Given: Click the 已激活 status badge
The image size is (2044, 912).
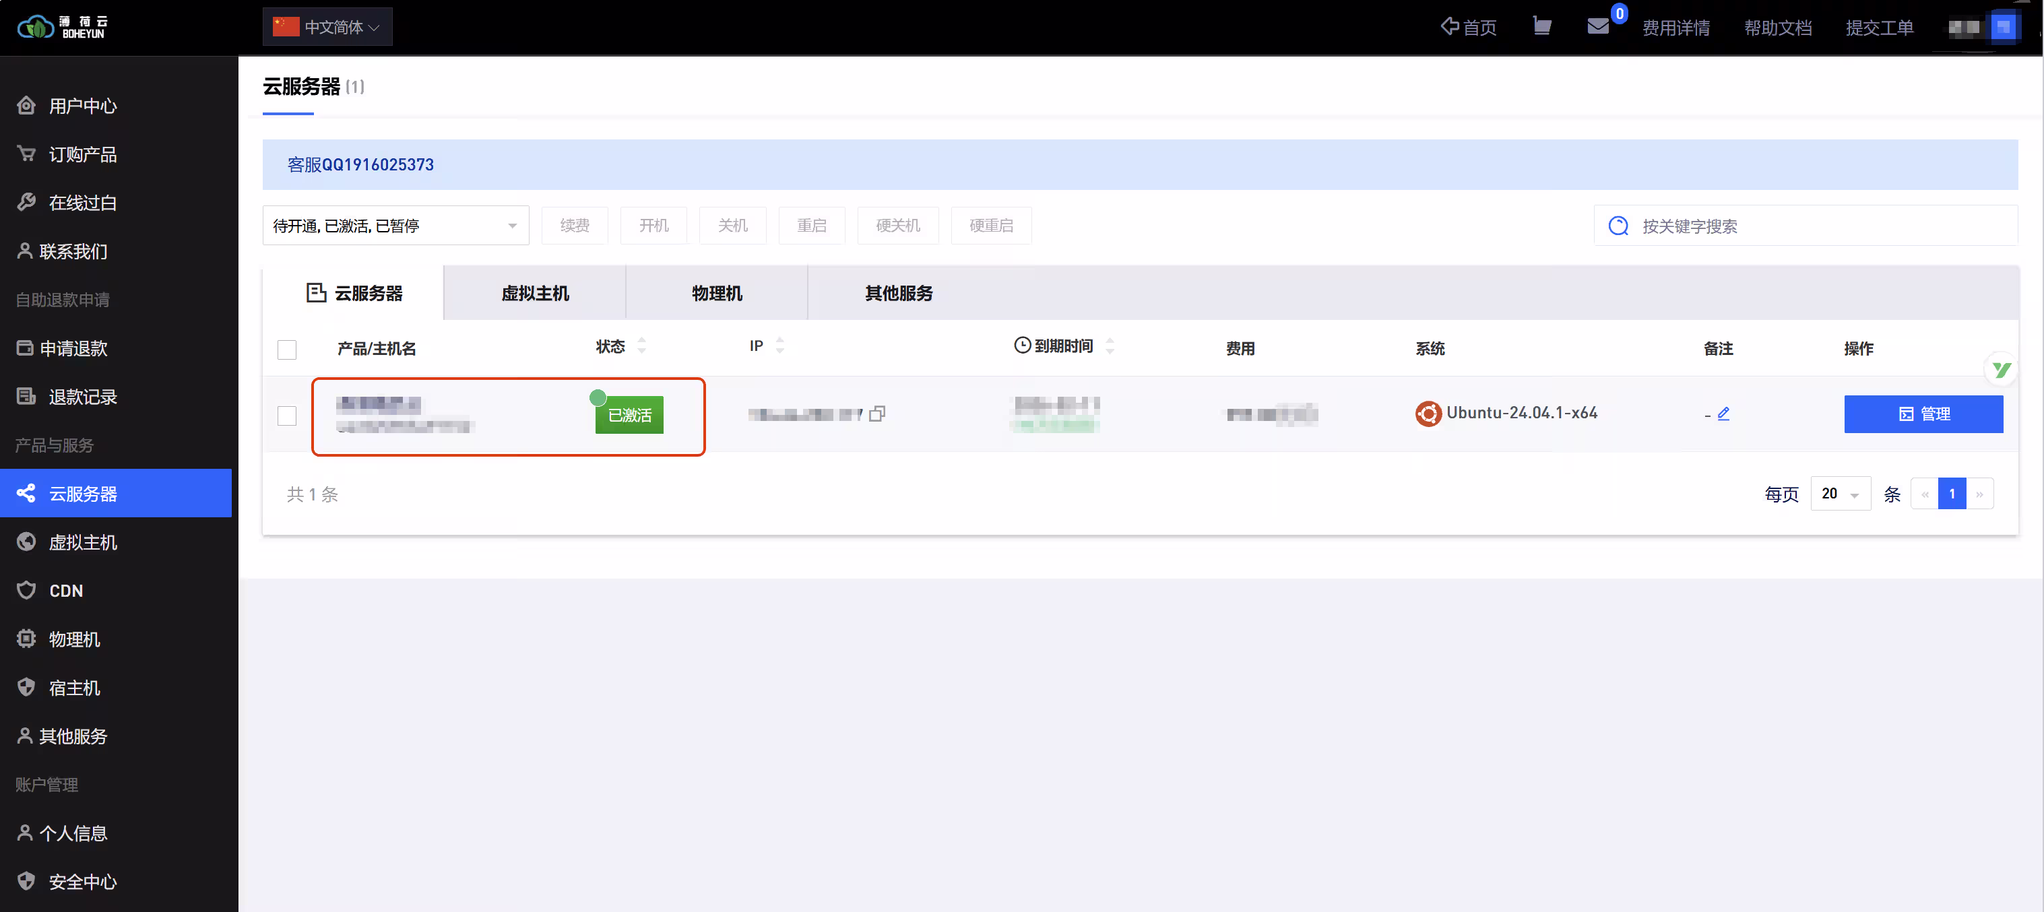Looking at the screenshot, I should pyautogui.click(x=629, y=415).
